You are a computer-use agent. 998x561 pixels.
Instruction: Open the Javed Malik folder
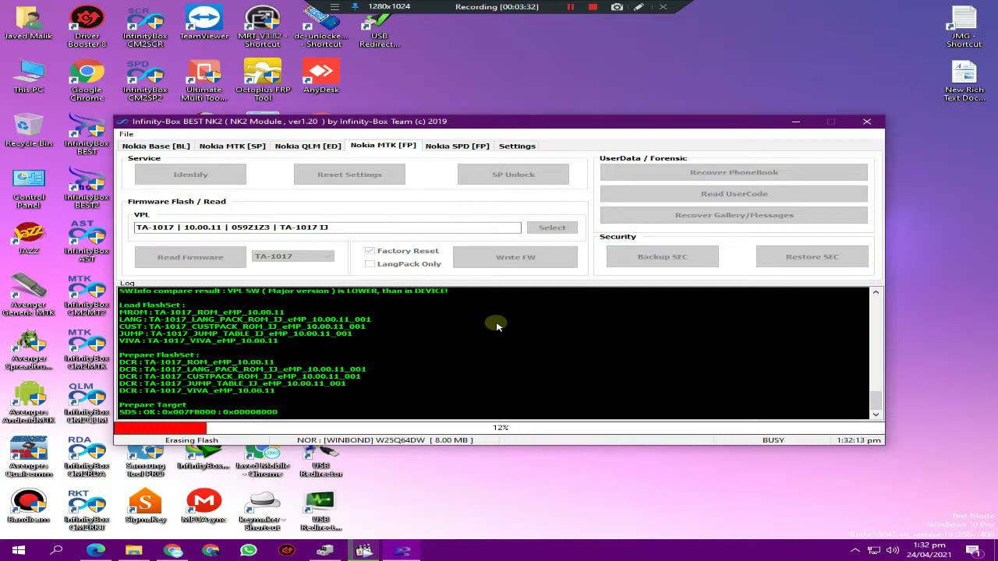tap(29, 23)
